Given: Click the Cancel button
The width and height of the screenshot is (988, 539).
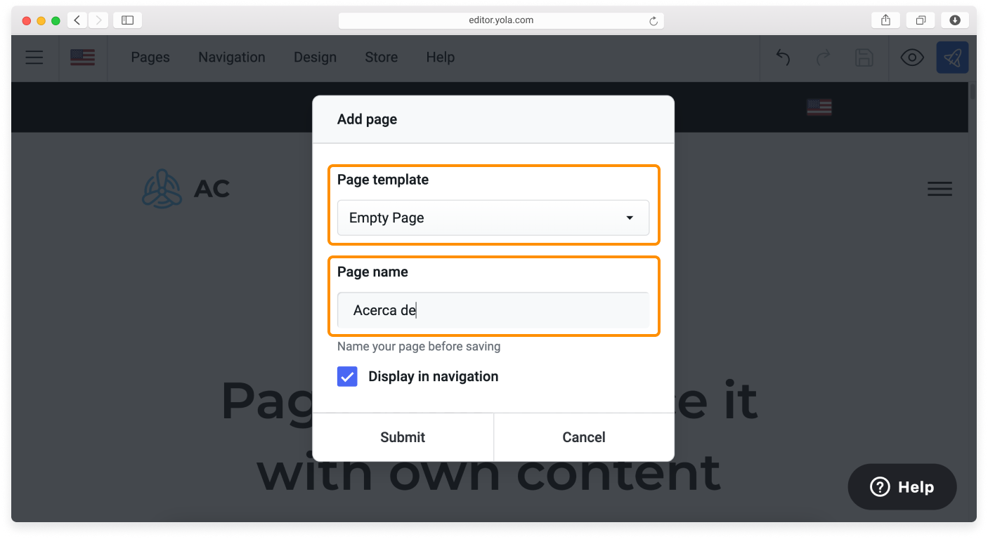Looking at the screenshot, I should coord(583,437).
